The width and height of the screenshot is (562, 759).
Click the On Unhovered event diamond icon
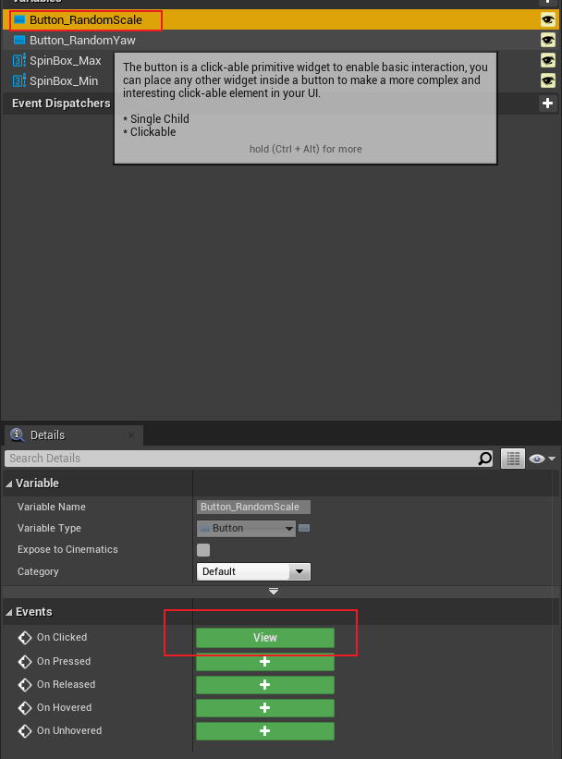(25, 730)
